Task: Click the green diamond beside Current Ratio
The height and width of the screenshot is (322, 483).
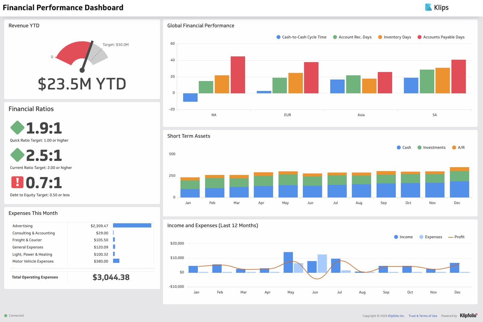Action: tap(17, 155)
